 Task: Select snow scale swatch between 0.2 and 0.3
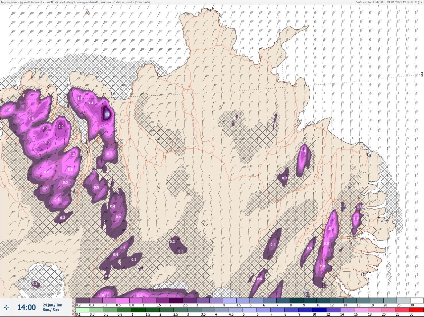pos(83,300)
